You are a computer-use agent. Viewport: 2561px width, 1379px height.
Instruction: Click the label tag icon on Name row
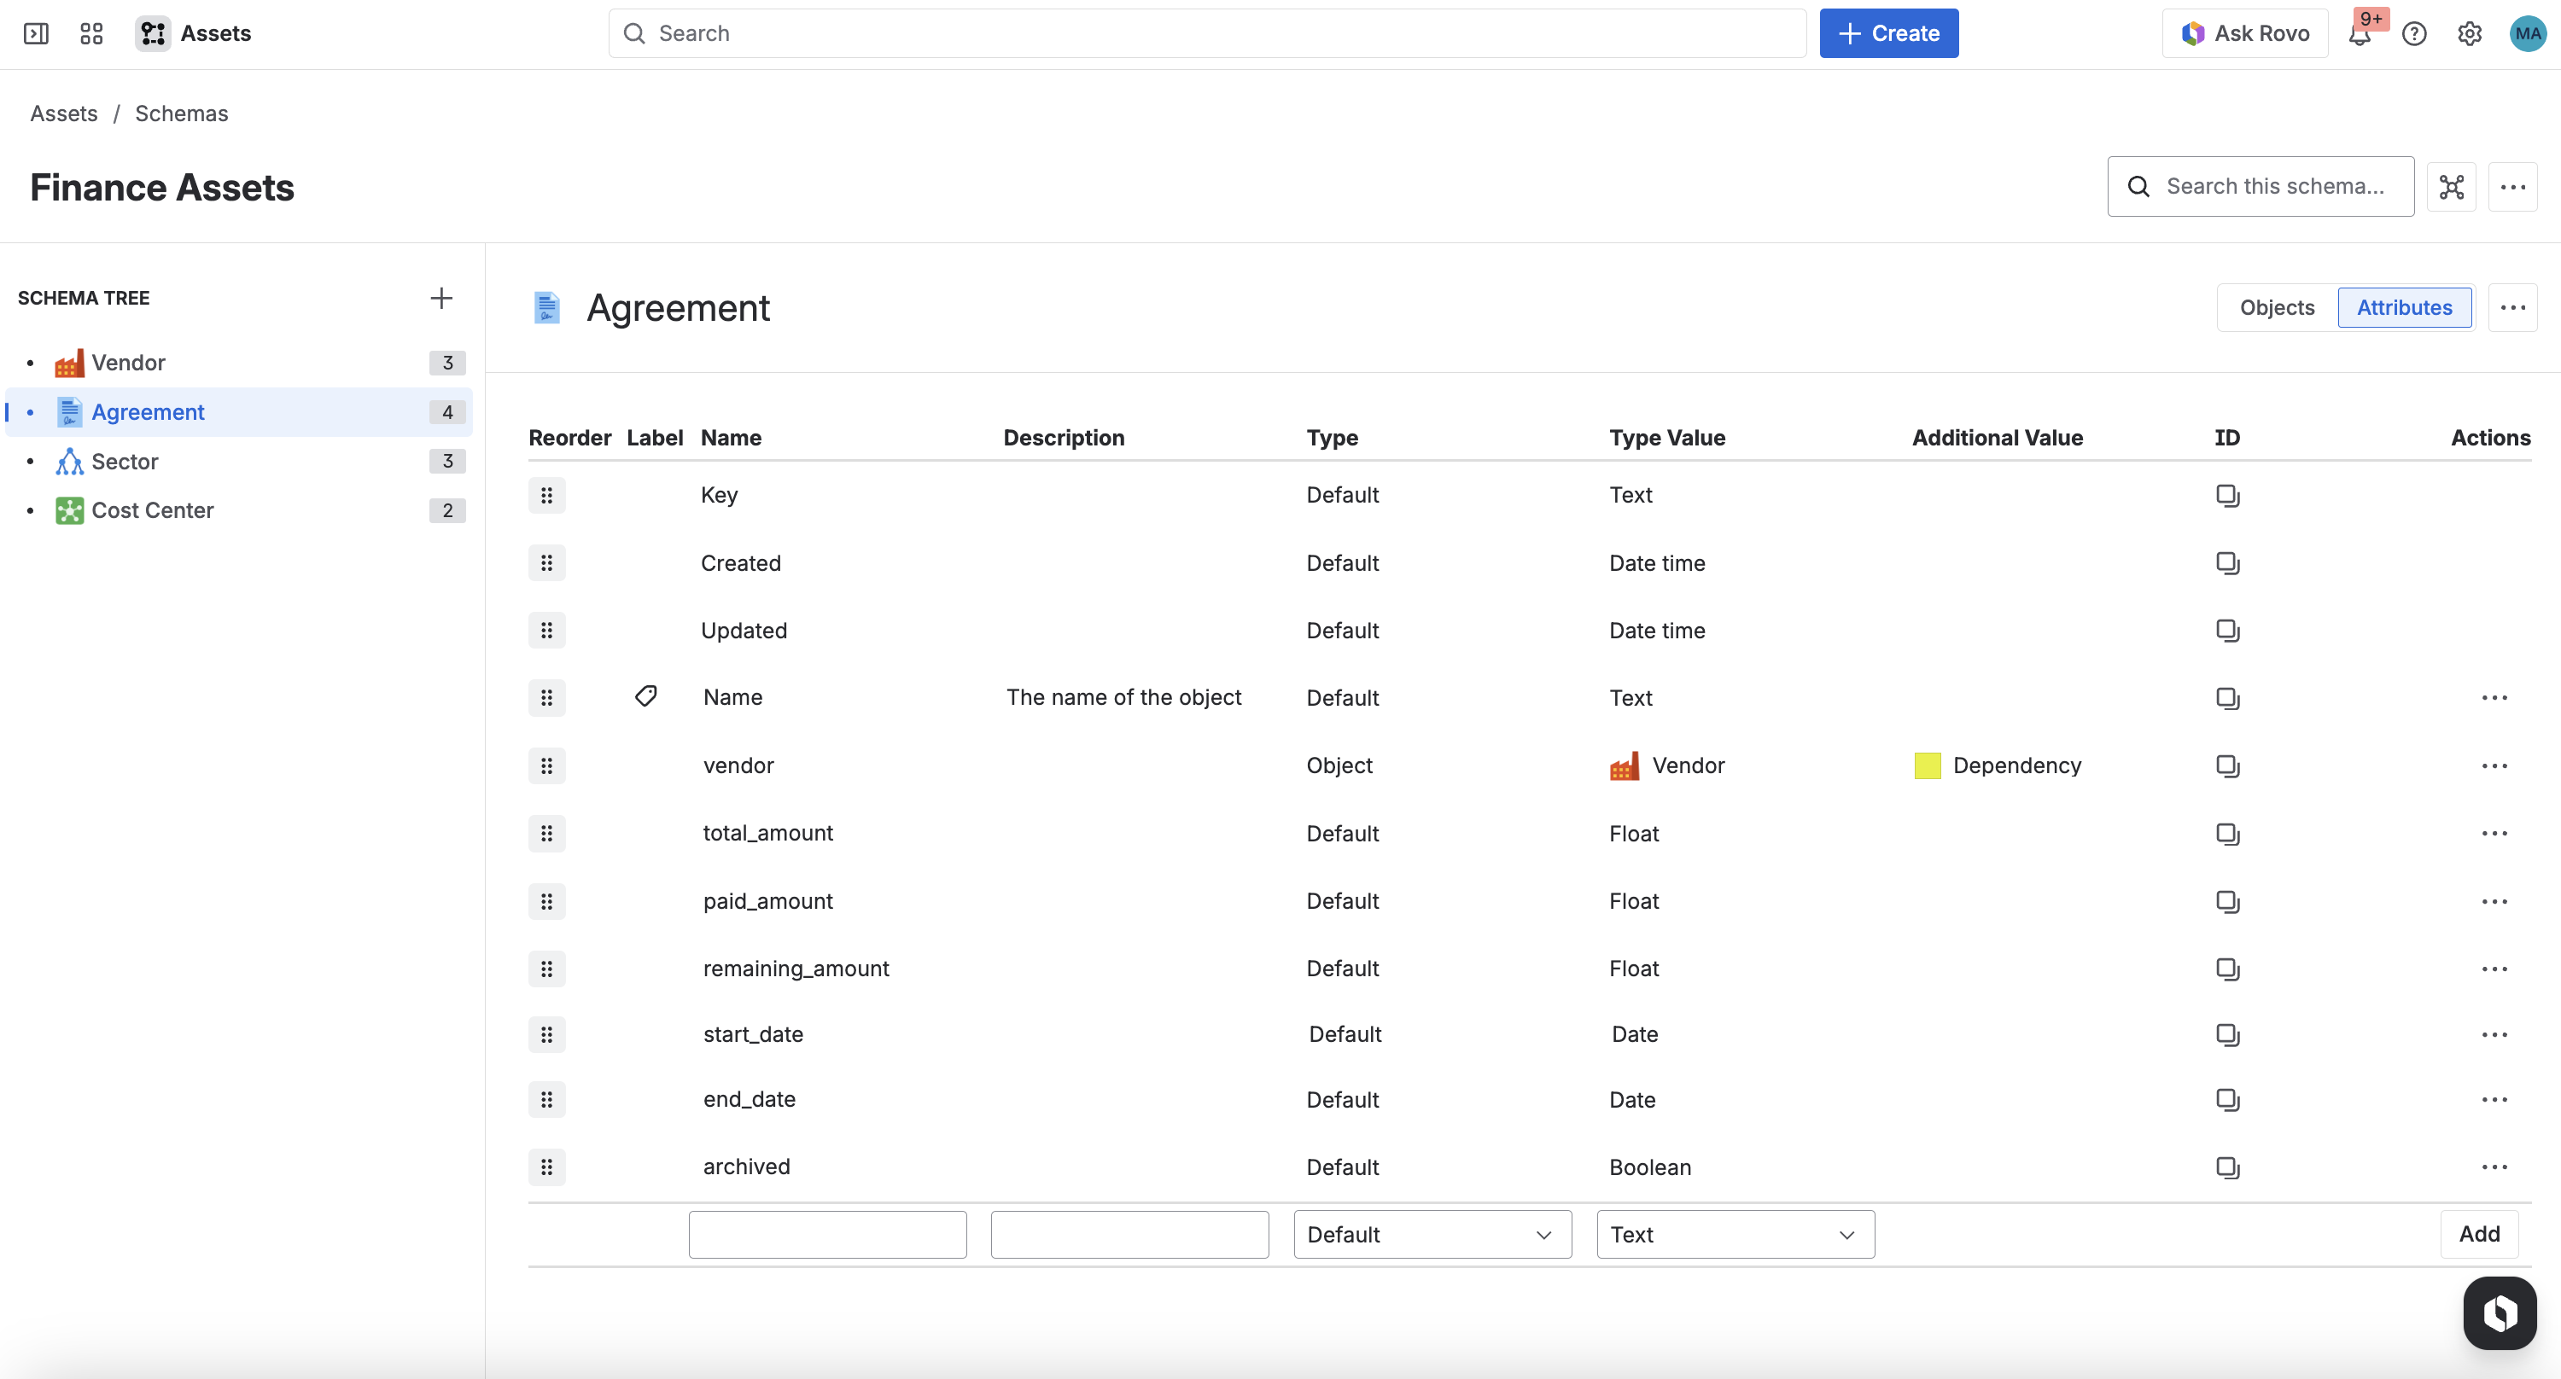646,696
